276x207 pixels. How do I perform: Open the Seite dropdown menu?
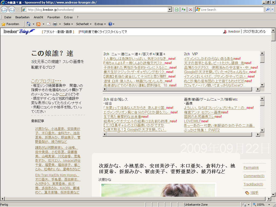pyautogui.click(x=68, y=24)
